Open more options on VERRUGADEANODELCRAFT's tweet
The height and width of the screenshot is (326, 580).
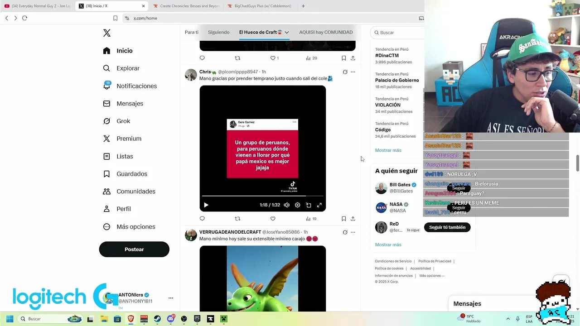pyautogui.click(x=353, y=232)
